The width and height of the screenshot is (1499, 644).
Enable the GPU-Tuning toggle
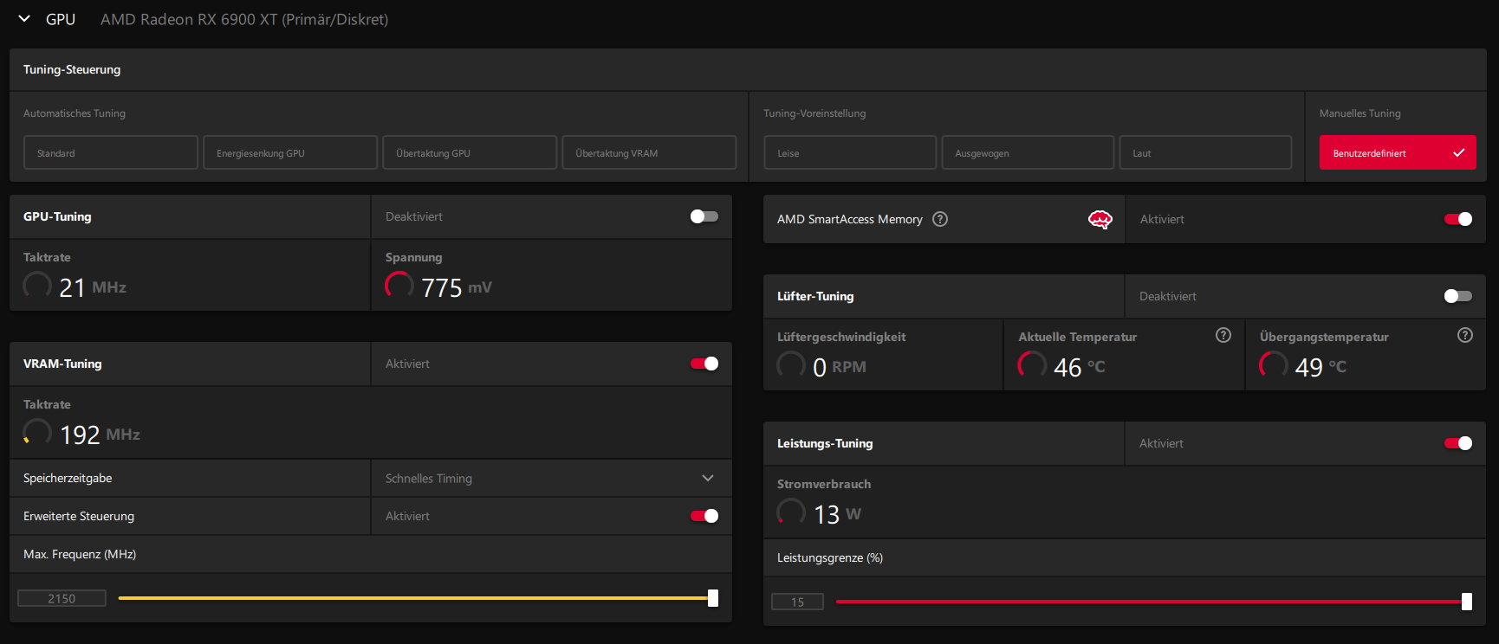[x=704, y=216]
